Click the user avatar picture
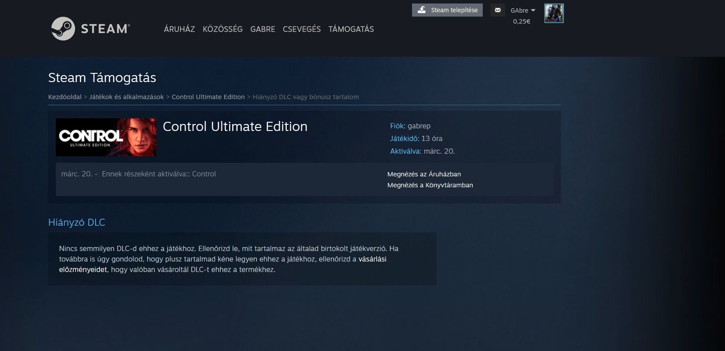725x351 pixels. click(x=554, y=14)
